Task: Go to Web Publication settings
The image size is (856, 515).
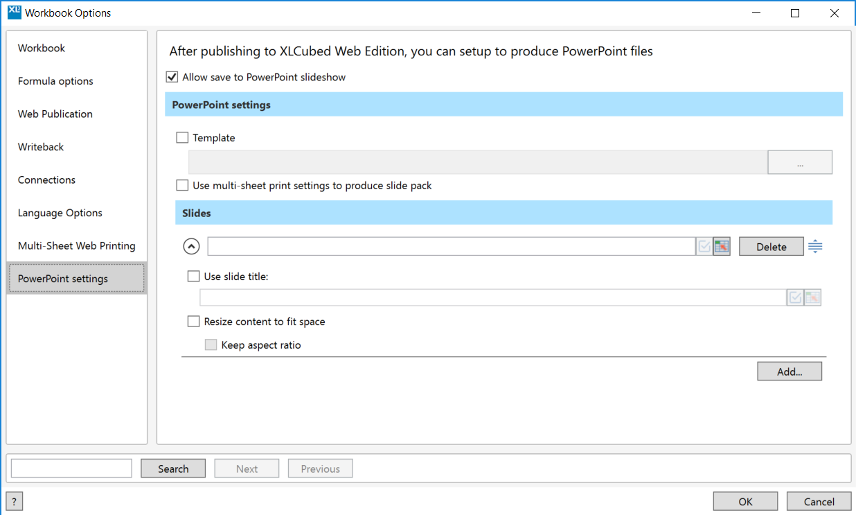Action: point(77,114)
